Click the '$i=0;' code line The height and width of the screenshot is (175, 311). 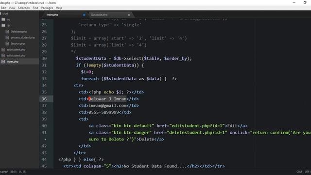tap(87, 72)
